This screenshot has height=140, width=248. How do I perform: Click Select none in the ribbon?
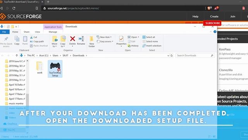click(150, 42)
